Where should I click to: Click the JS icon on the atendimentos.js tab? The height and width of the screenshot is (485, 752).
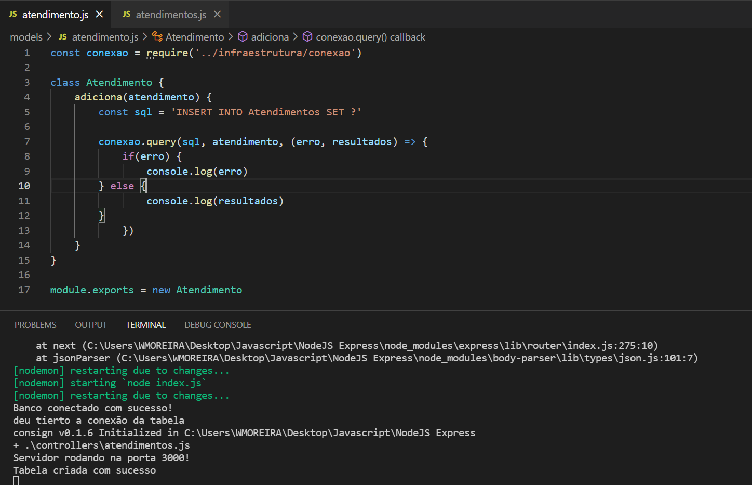[x=126, y=14]
